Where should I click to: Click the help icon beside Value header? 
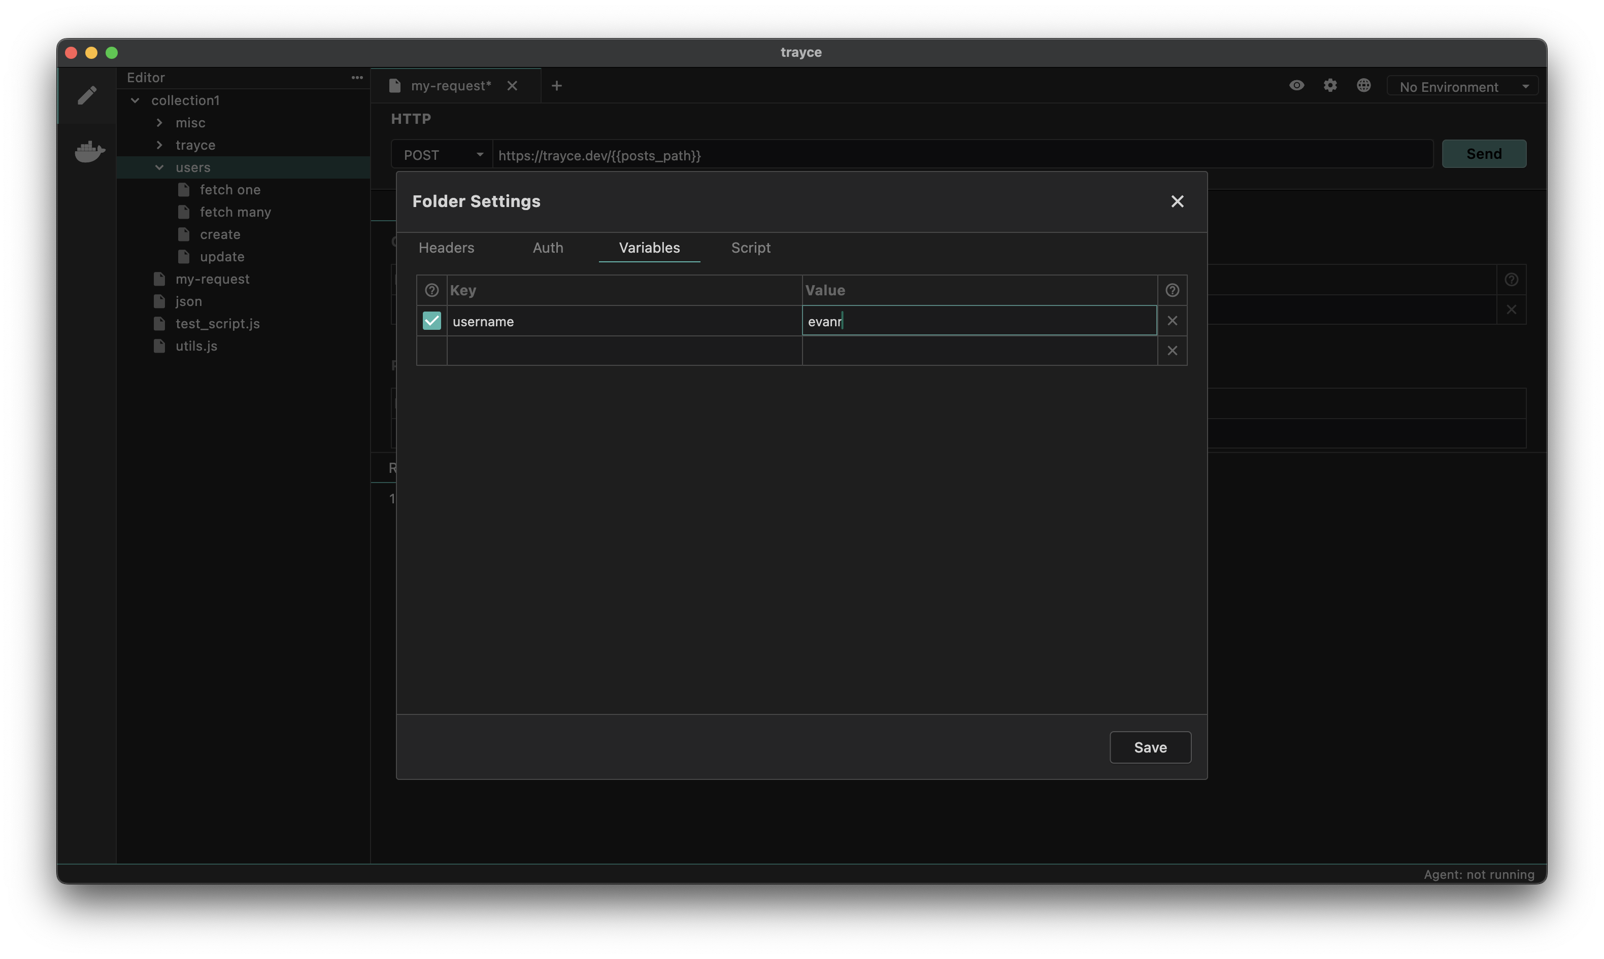(1173, 290)
